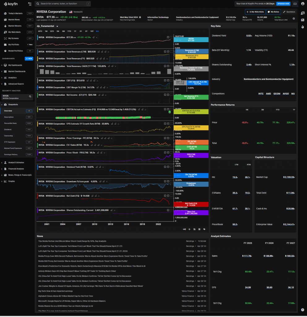The image size is (307, 317).
Task: Expand Market Dashboards tree item
Action: tap(2, 72)
